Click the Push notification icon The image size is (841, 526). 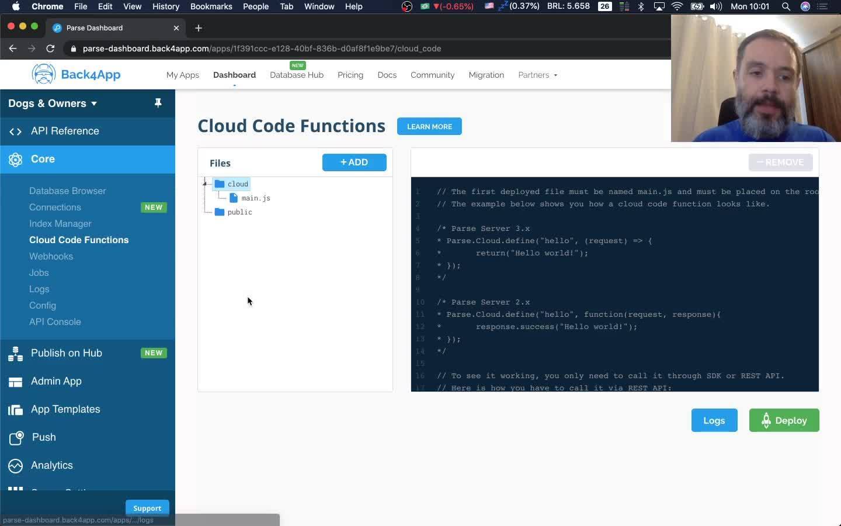(x=16, y=438)
